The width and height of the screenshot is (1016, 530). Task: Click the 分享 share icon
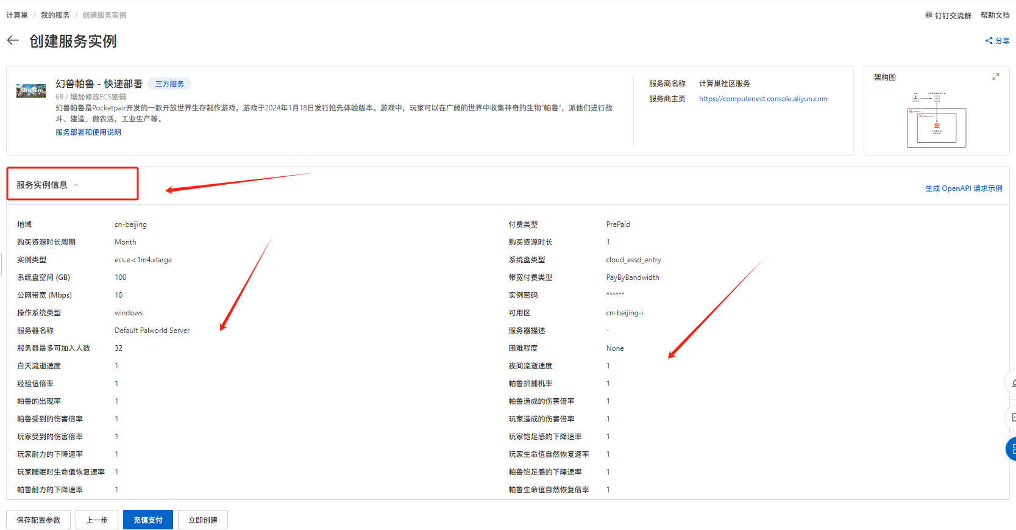[x=989, y=41]
